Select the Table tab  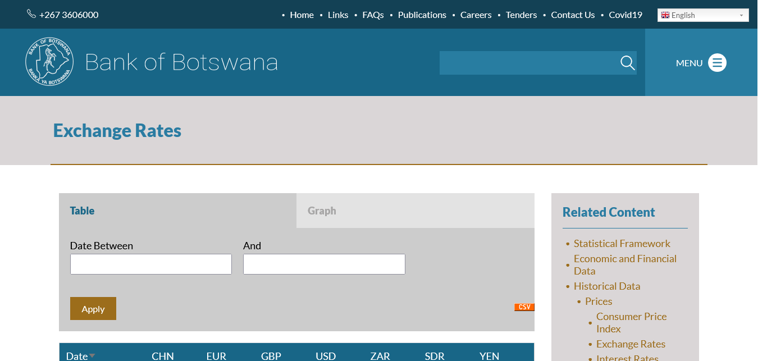82,211
